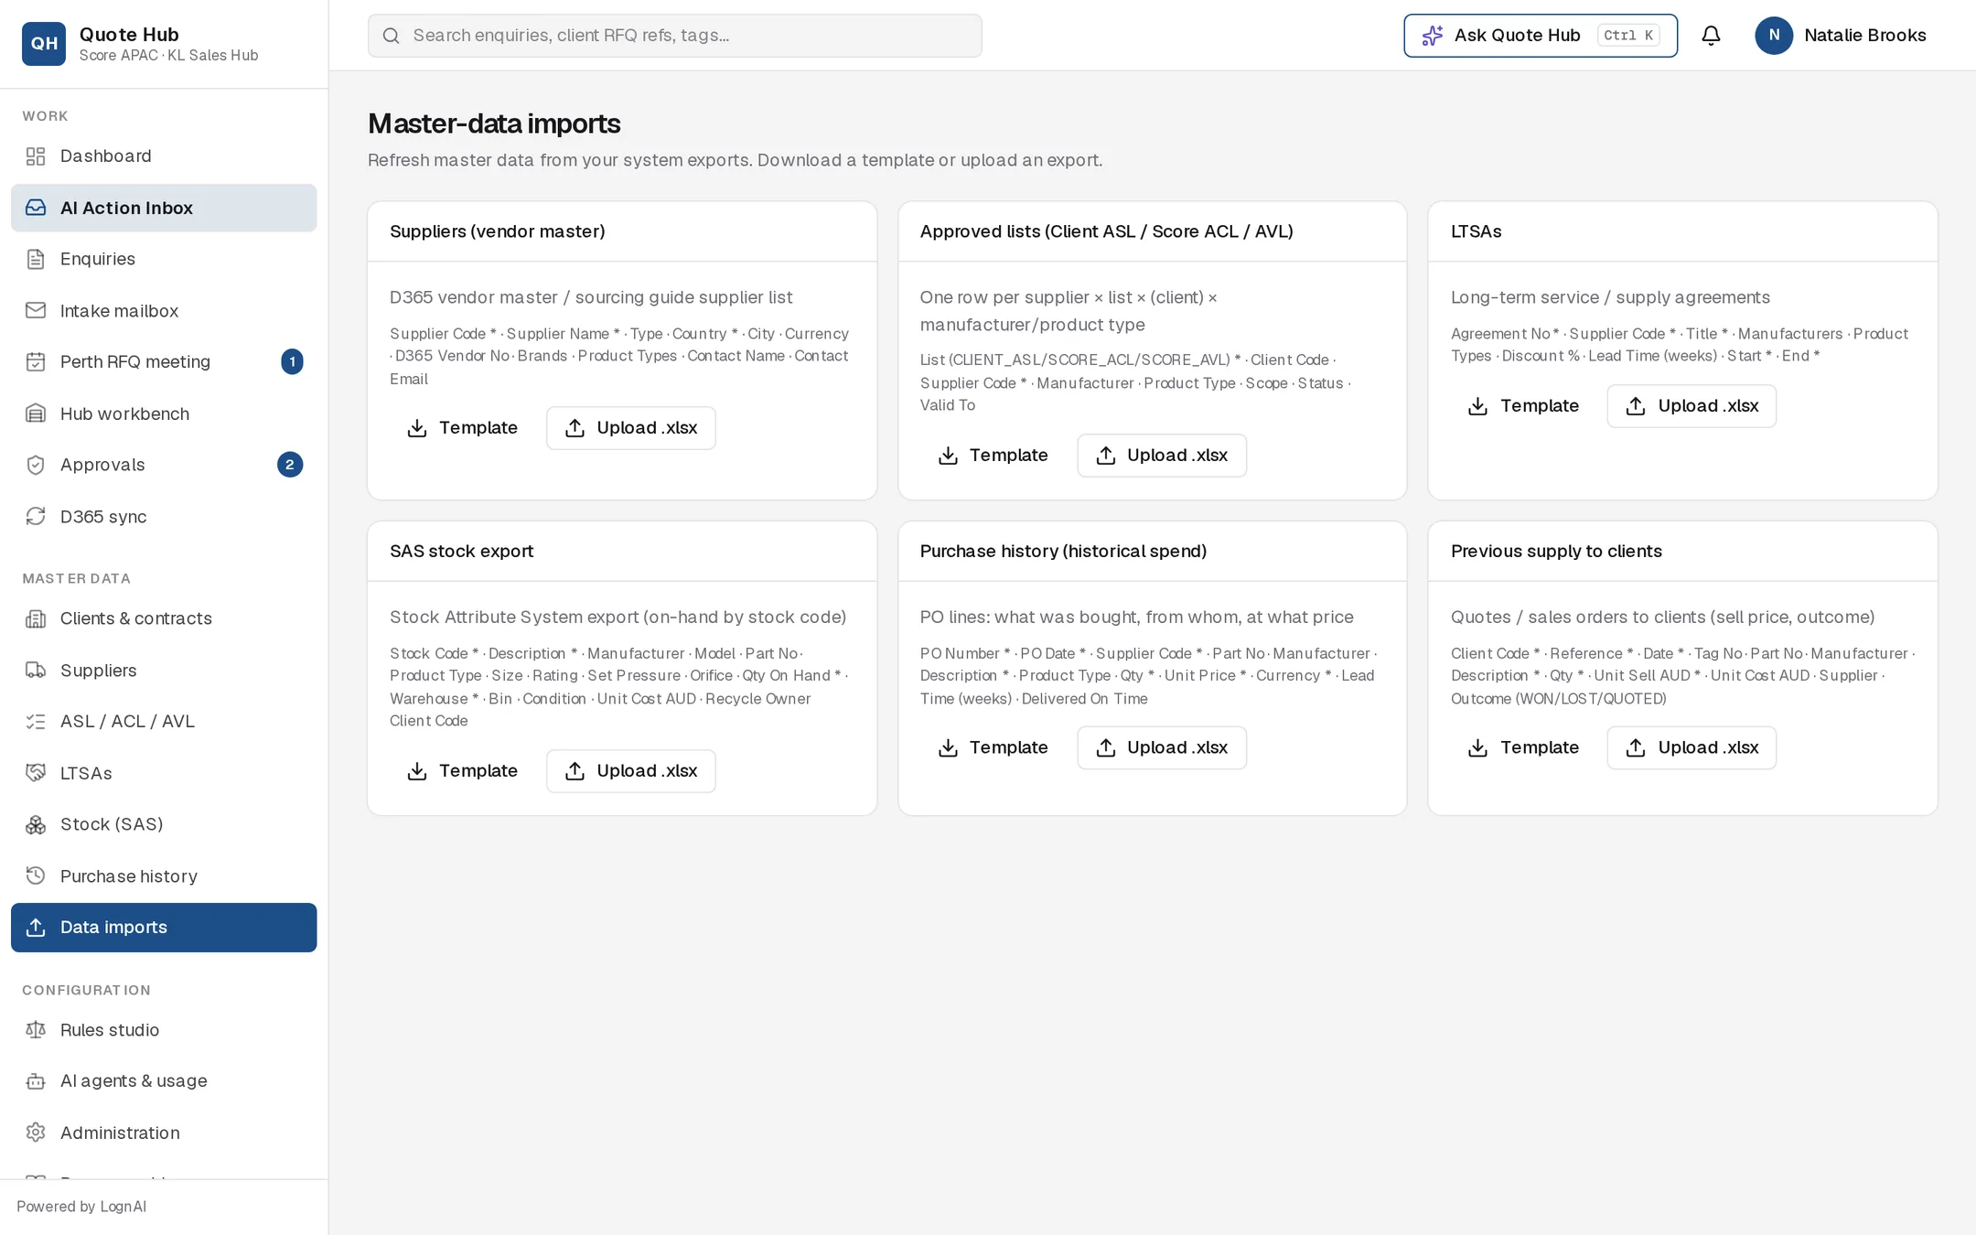Select Hub workbench menu item
Image resolution: width=1976 pixels, height=1235 pixels.
pyautogui.click(x=164, y=413)
